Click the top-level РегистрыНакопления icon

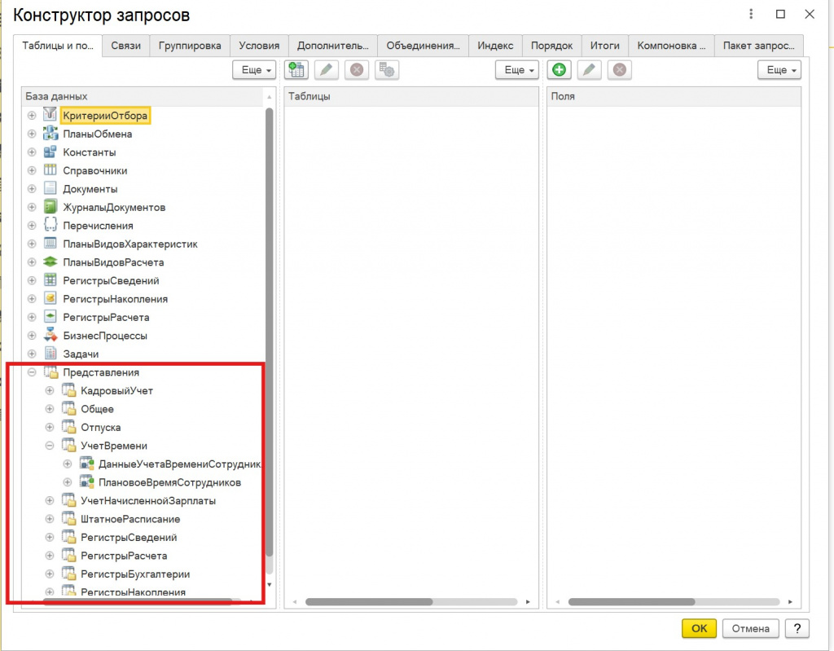pyautogui.click(x=50, y=299)
